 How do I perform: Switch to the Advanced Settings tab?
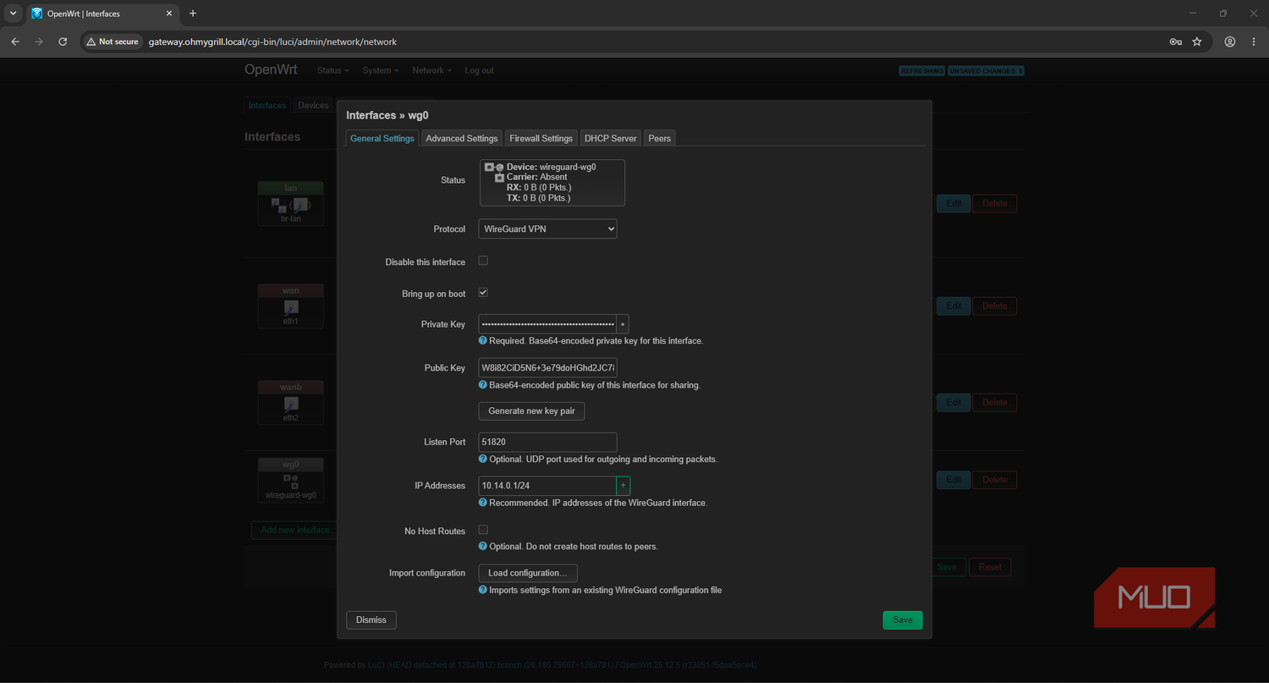coord(462,138)
